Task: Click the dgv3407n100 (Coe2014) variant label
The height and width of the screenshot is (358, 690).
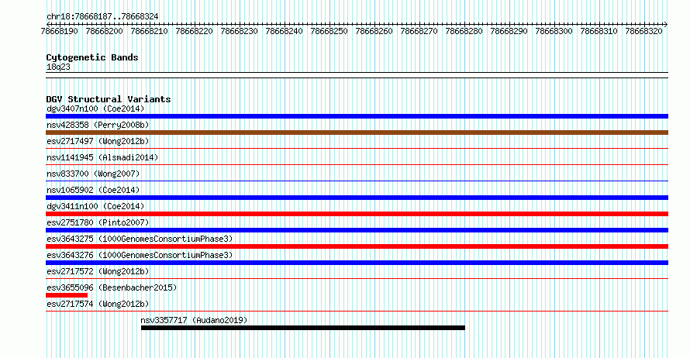Action: (95, 108)
